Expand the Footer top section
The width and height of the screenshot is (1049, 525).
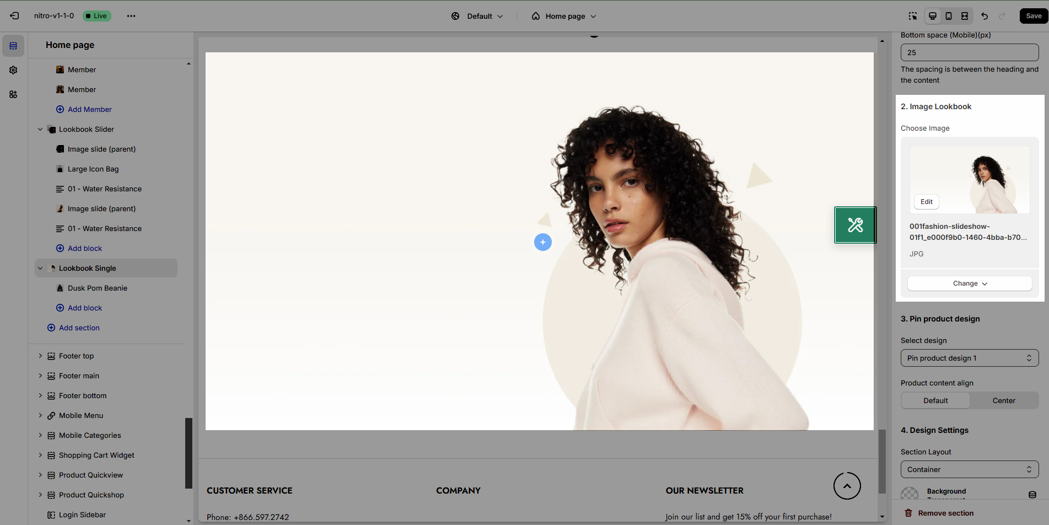tap(40, 356)
